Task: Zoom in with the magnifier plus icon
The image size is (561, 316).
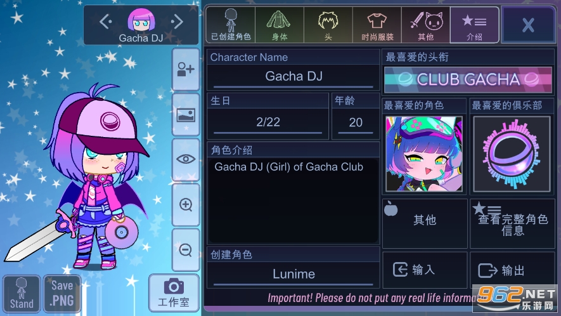Action: [x=186, y=204]
